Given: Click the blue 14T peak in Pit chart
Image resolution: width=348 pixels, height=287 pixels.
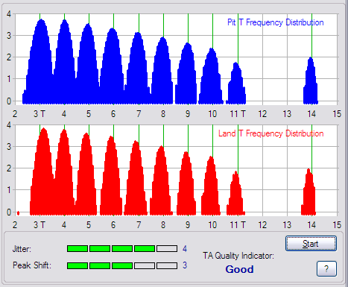Looking at the screenshot, I should [x=311, y=81].
